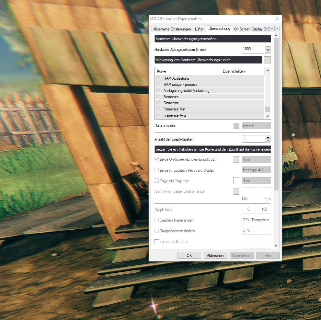This screenshot has height=320, width=321.
Task: Click the Graph limits minimum field
Action: (248, 210)
